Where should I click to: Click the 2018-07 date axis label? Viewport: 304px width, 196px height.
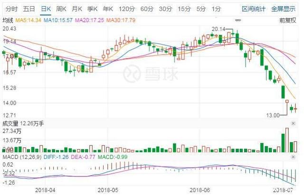(x=283, y=190)
